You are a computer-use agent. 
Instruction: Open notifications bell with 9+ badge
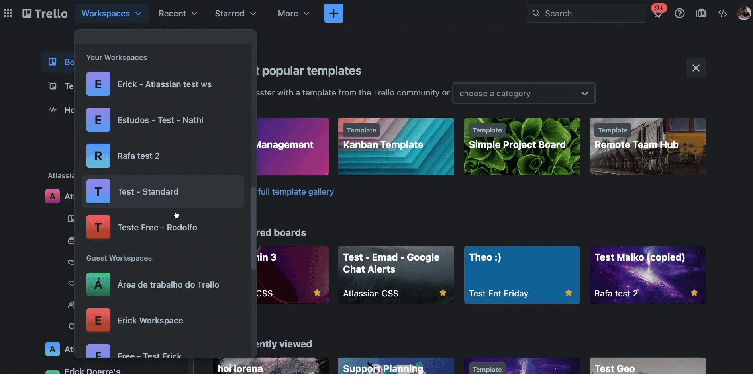tap(658, 13)
